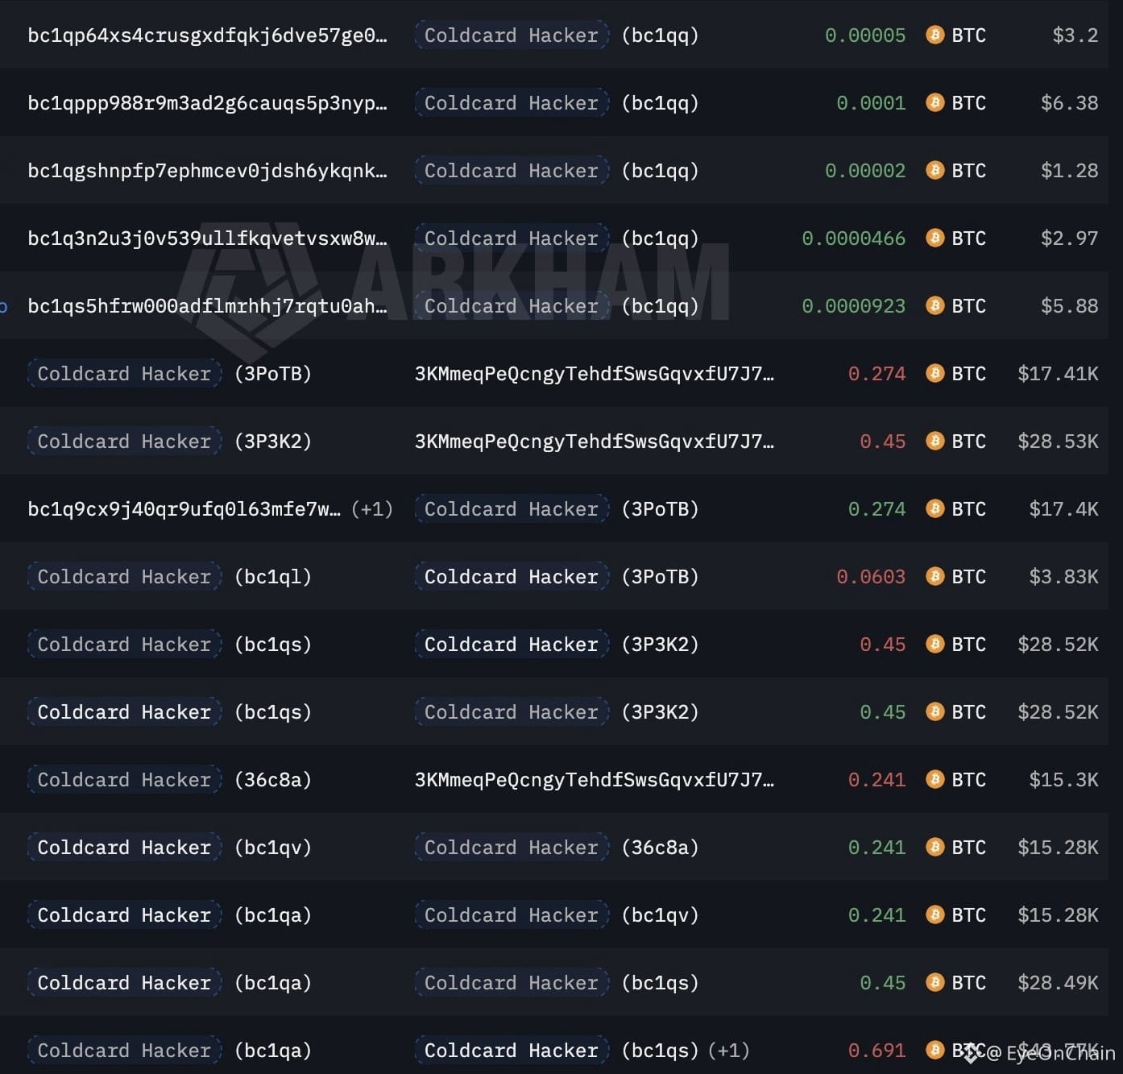Open the 3KMmeqPeQcngy recipient in the $15.3K row
The height and width of the screenshot is (1074, 1123).
click(x=595, y=780)
